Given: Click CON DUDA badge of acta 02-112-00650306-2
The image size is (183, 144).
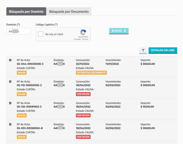Looking at the screenshot, I should [83, 94].
